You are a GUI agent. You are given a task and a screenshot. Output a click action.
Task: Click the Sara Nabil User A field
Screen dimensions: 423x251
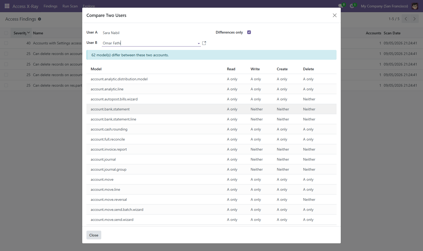(x=111, y=33)
